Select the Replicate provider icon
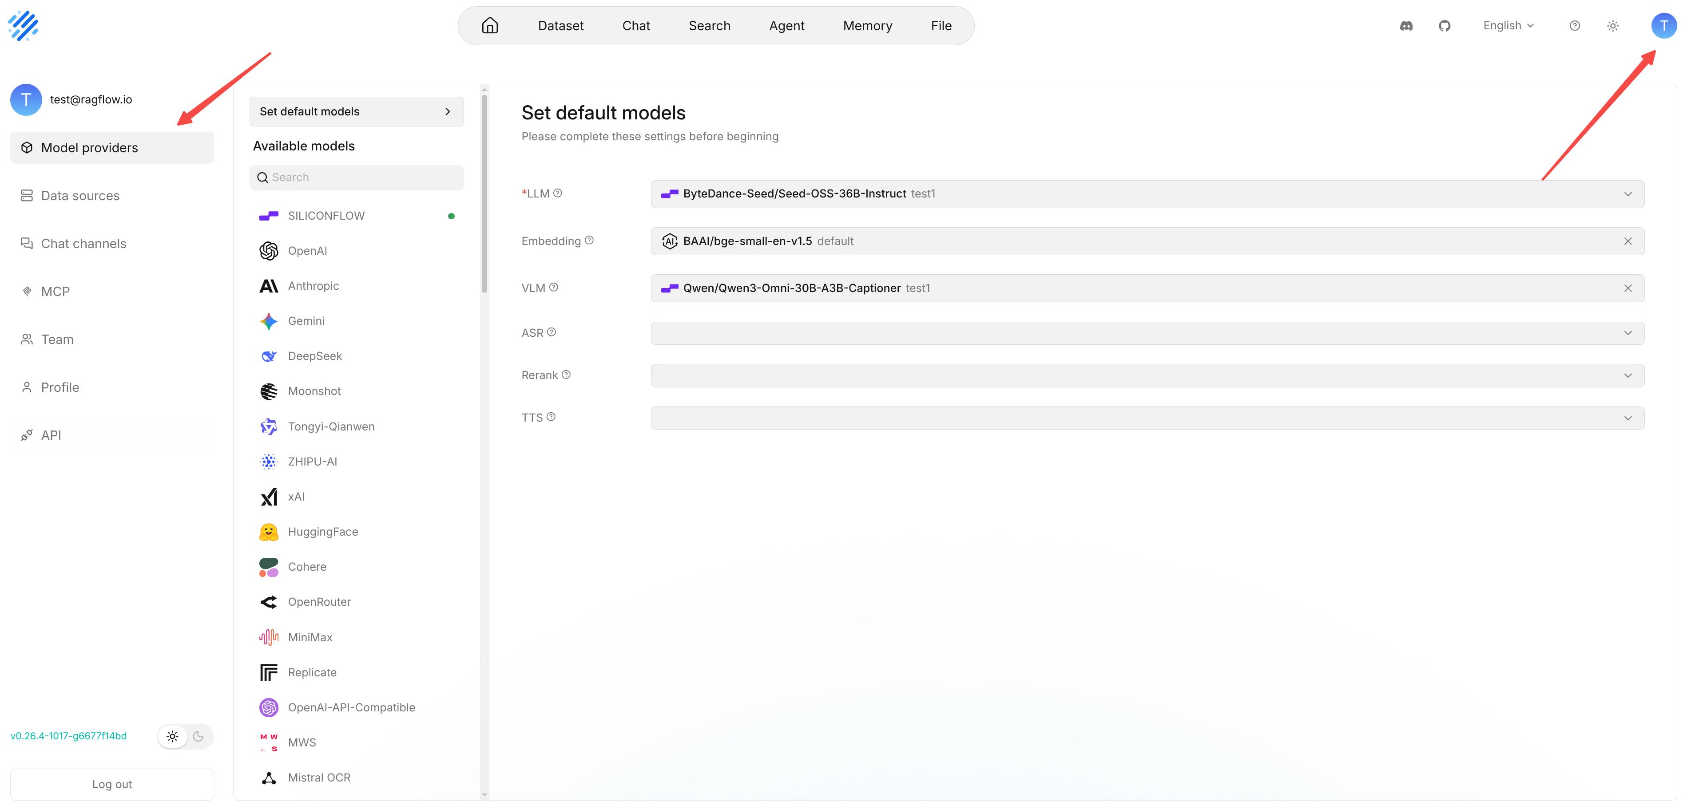This screenshot has height=809, width=1687. (x=269, y=672)
